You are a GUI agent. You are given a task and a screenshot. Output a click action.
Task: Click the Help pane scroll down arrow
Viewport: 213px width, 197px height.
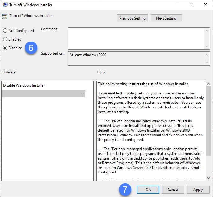[x=208, y=178]
